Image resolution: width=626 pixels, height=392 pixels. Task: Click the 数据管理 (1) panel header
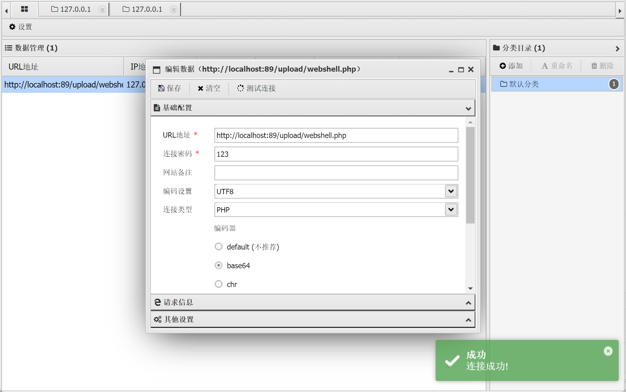coord(244,48)
